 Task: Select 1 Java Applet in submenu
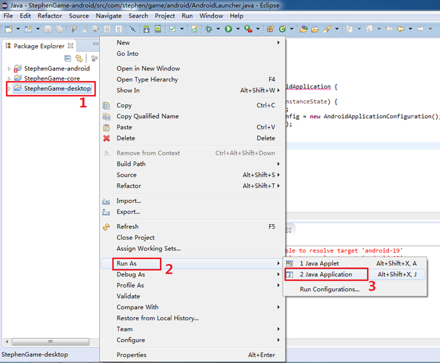click(355, 263)
